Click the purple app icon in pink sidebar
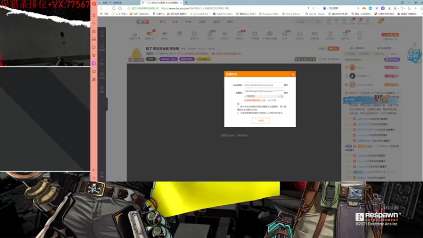 [94, 63]
